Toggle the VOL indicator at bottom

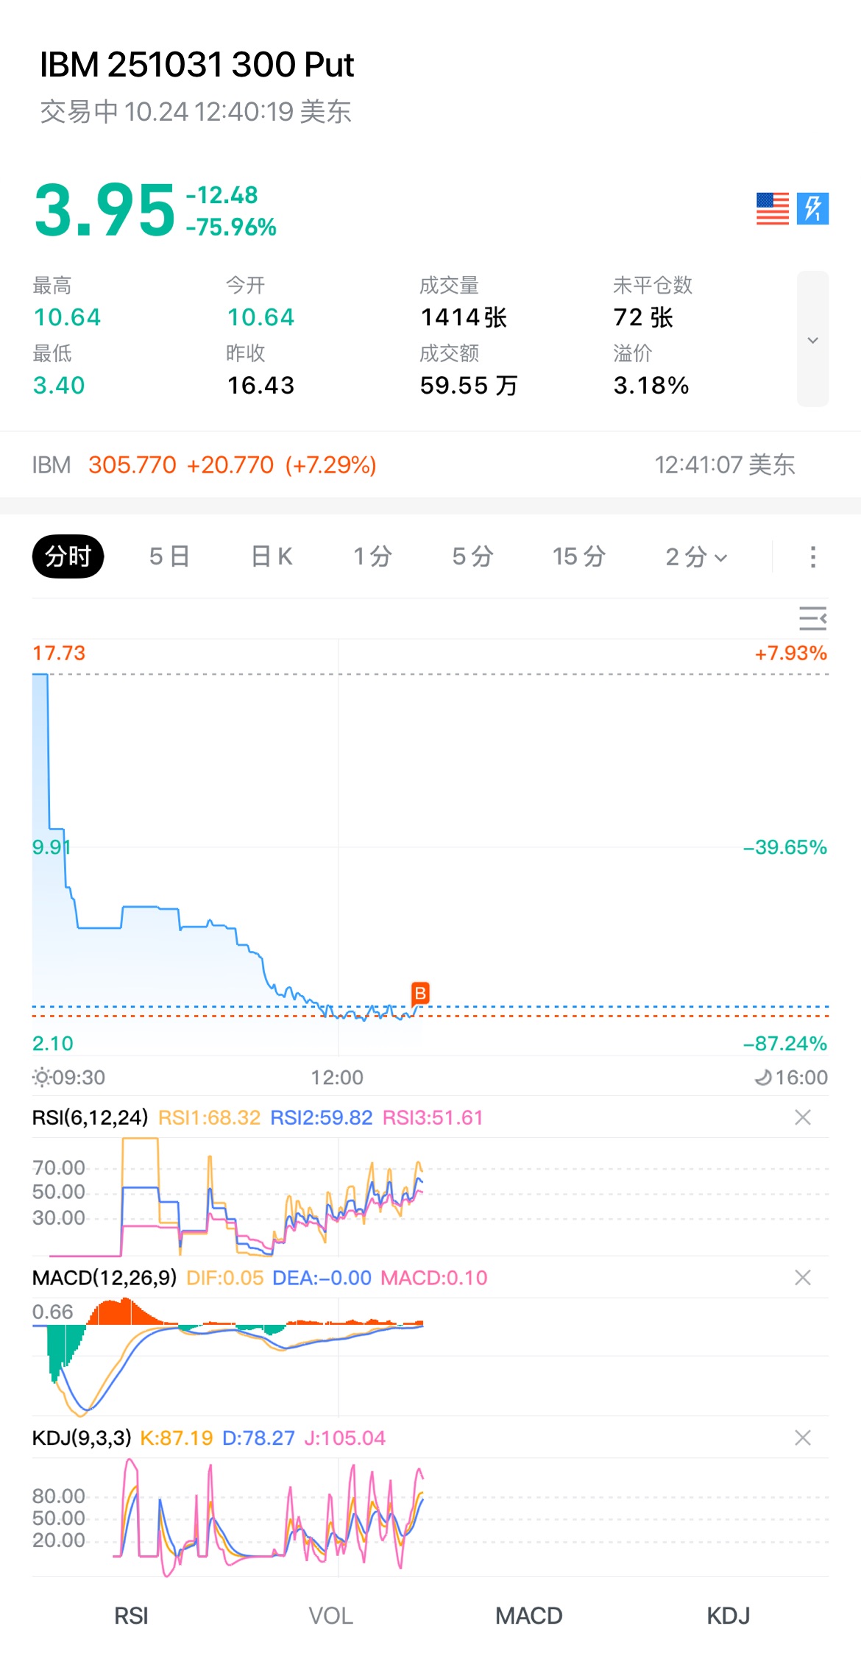coord(330,1616)
